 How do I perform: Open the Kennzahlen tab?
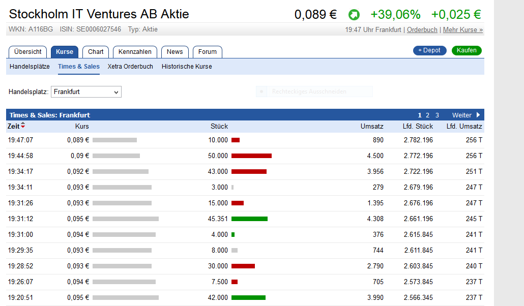[135, 52]
